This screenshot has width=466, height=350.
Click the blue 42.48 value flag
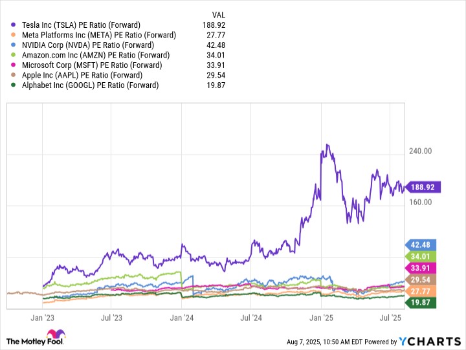[x=421, y=245]
